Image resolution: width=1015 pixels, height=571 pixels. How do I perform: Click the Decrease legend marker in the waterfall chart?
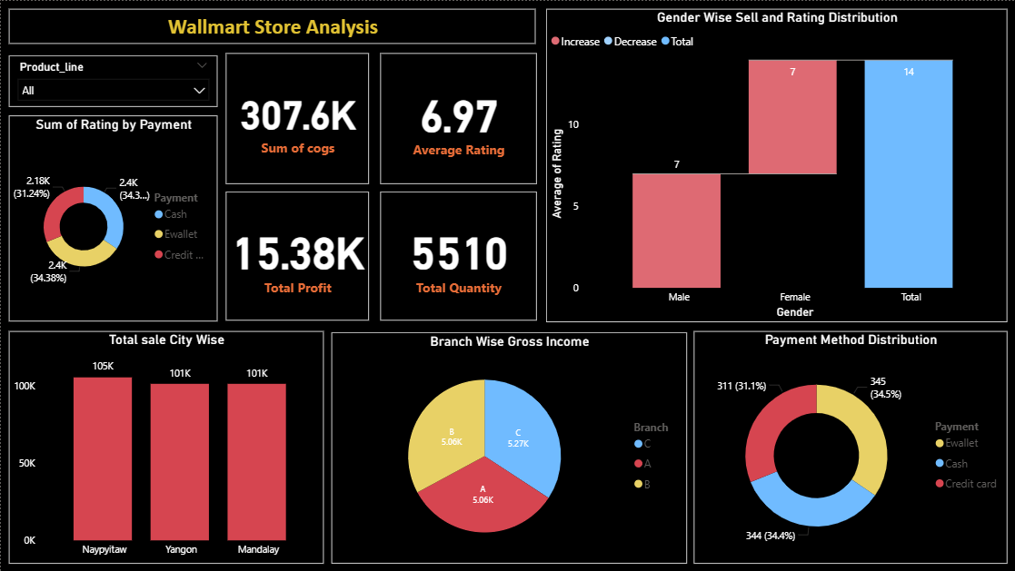[609, 42]
